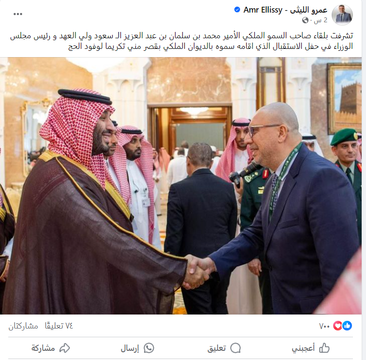The image size is (366, 360).
Task: Click the red heart reaction icon
Action: (338, 326)
